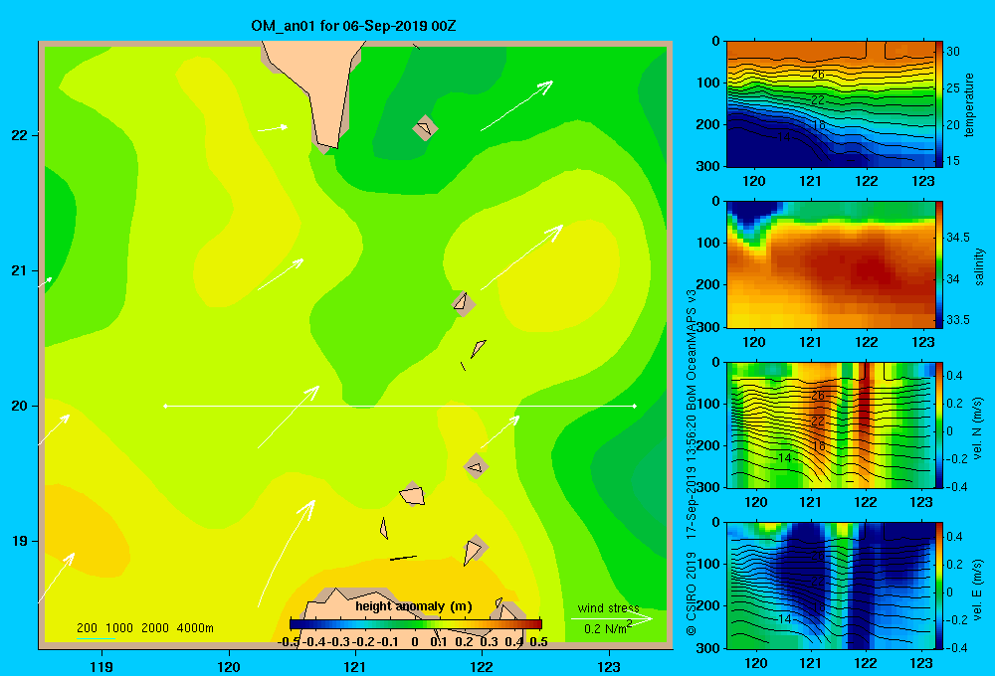Click the temperature color scale bar

click(939, 104)
